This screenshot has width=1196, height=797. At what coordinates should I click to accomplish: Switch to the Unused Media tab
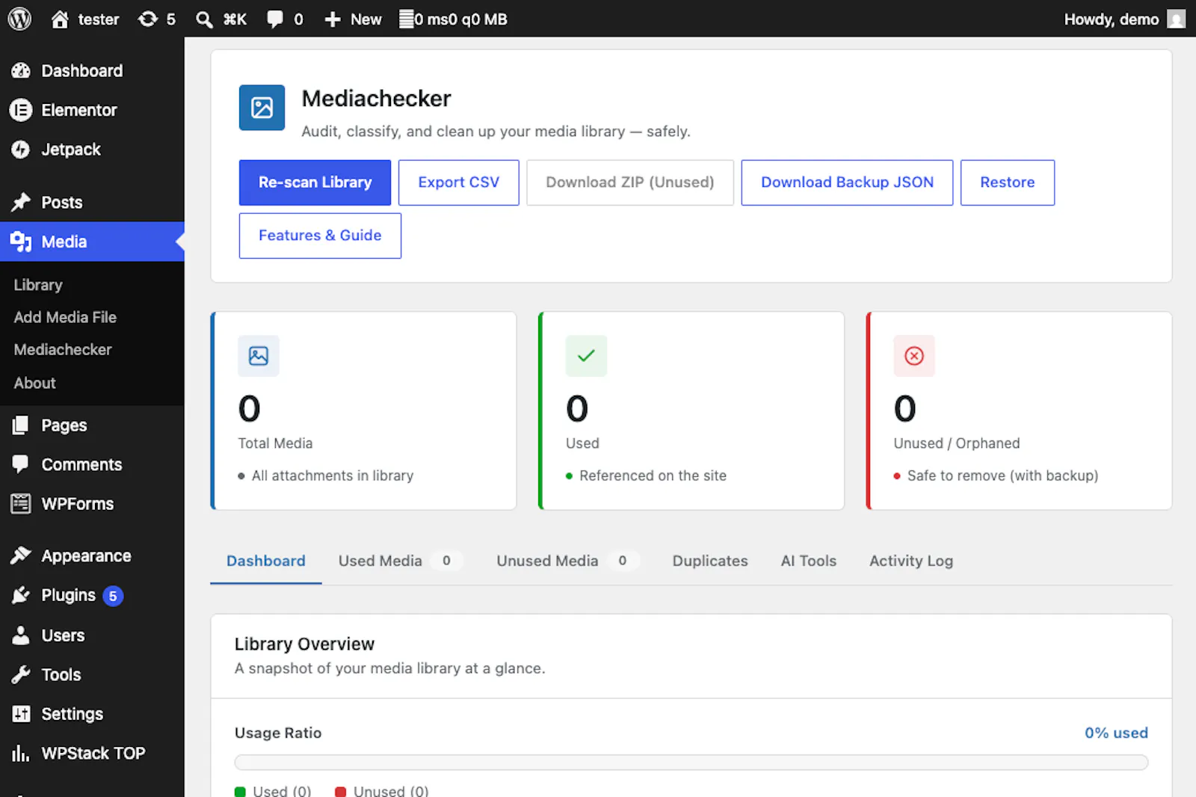point(567,561)
